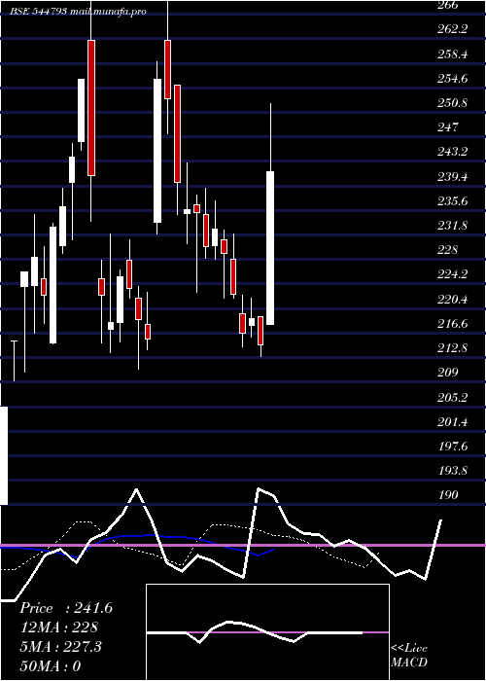
Task: Click the <<Live MACD label
Action: pyautogui.click(x=409, y=655)
